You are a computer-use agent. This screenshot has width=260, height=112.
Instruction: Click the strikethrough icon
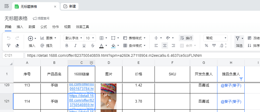pyautogui.click(x=93, y=45)
